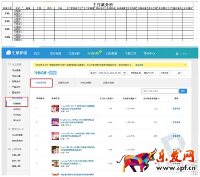Image resolution: width=200 pixels, height=177 pixels.
Task: Open 行业直播 in the sidebar
Action: pyautogui.click(x=16, y=70)
